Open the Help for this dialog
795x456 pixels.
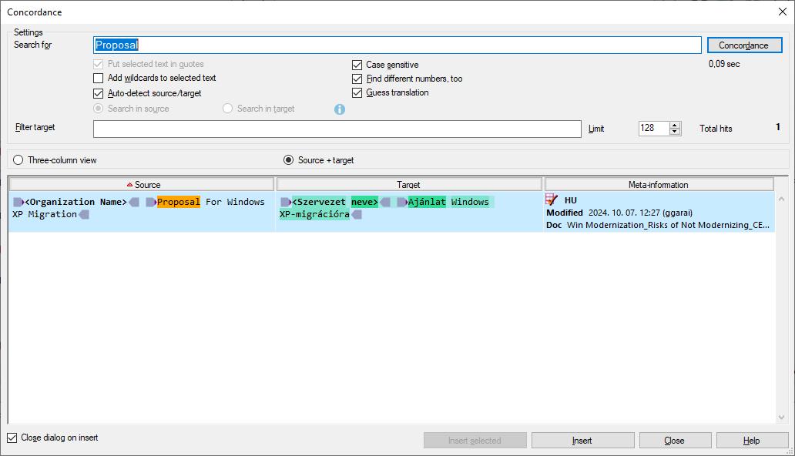pos(752,440)
